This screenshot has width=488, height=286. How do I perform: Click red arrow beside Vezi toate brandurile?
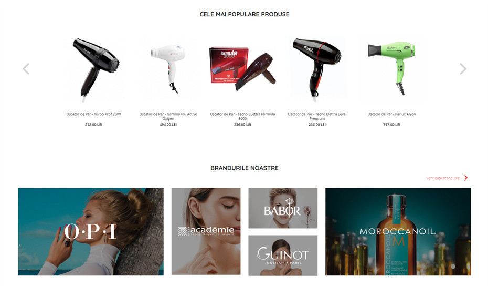point(466,178)
